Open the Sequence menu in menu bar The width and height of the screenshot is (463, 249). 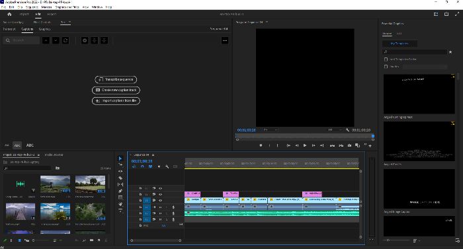coord(32,7)
